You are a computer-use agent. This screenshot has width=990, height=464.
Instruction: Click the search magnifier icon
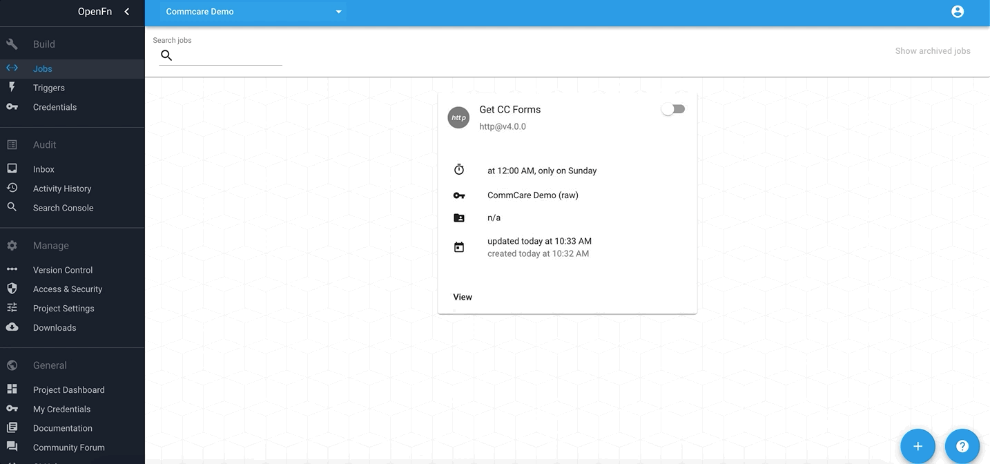[x=166, y=55]
